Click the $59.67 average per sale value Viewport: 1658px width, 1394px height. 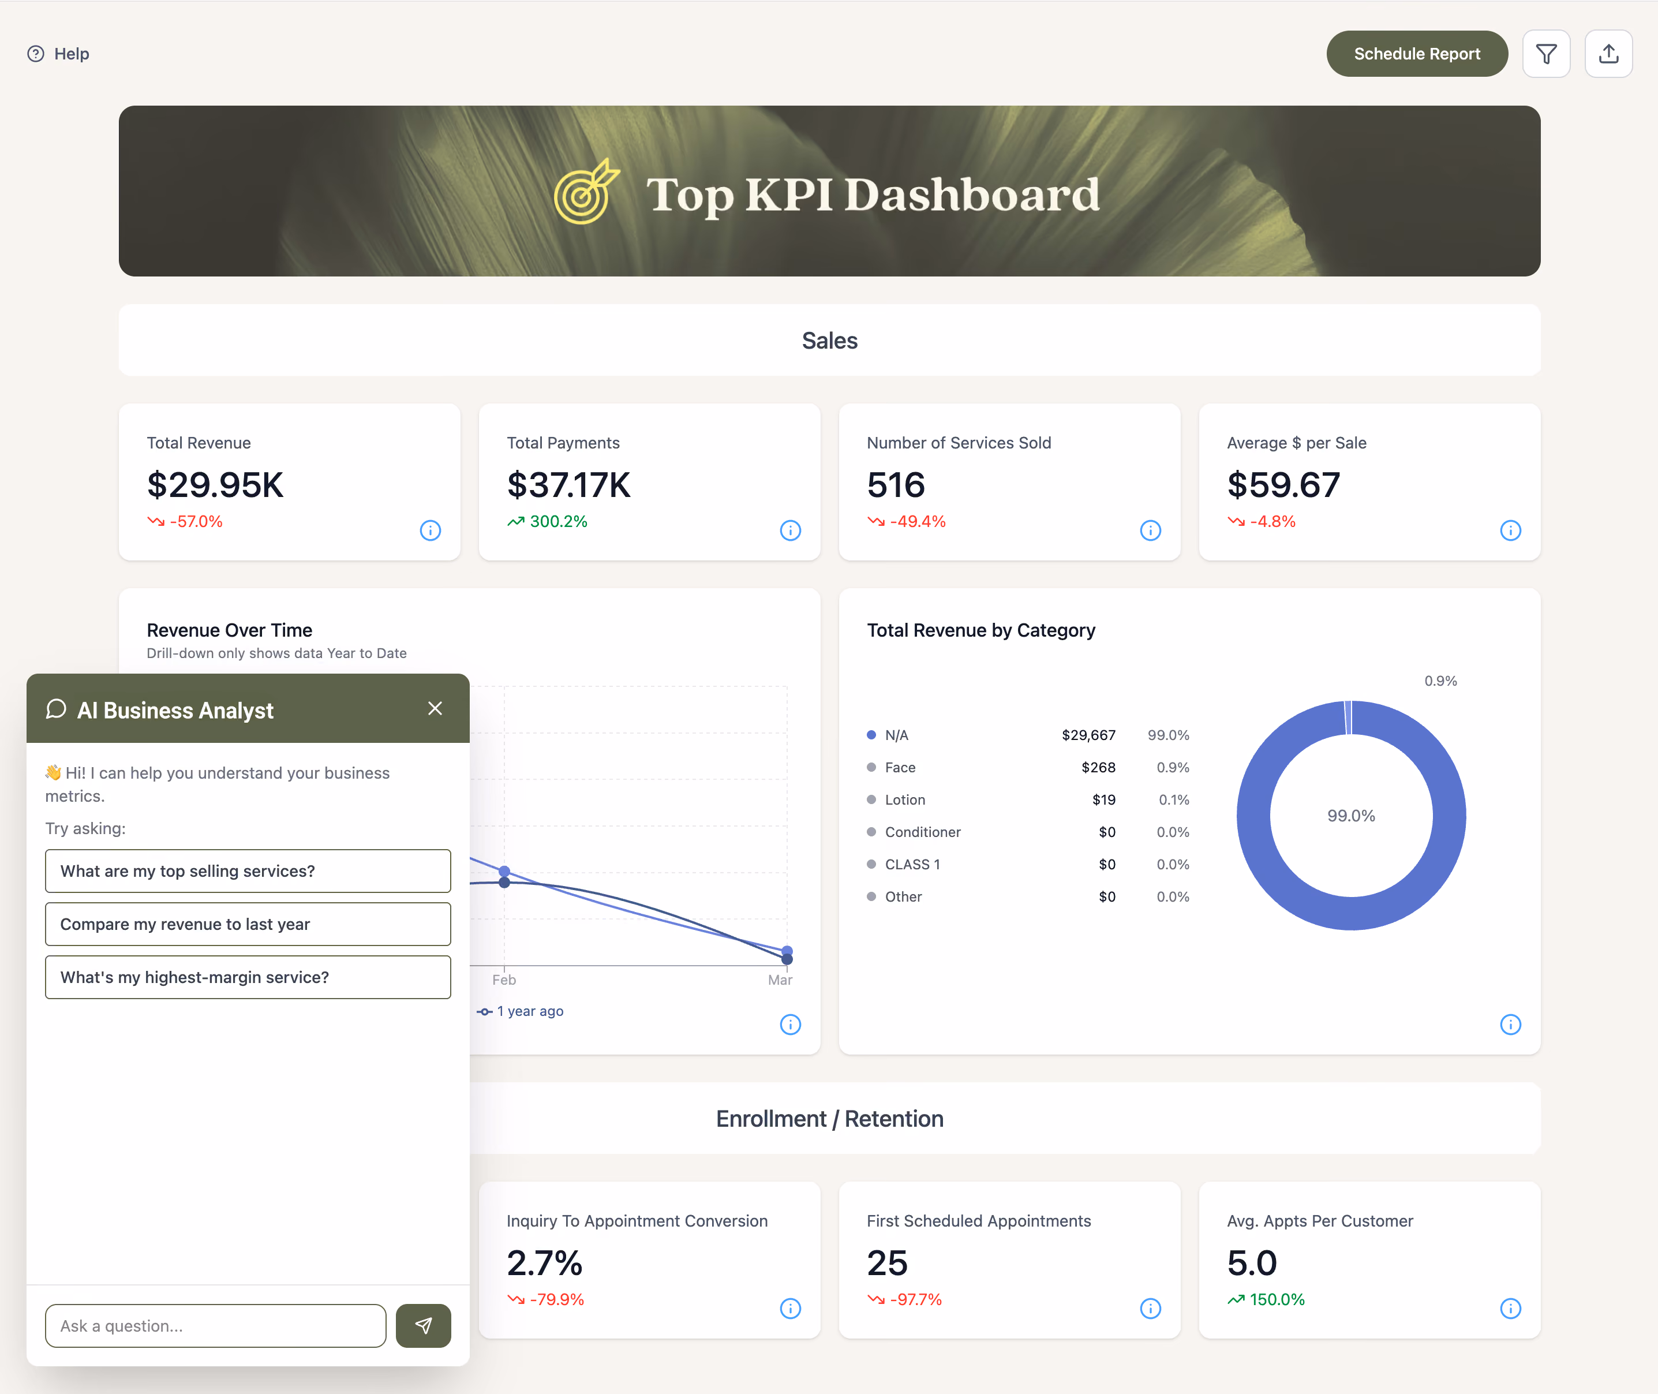coord(1283,484)
